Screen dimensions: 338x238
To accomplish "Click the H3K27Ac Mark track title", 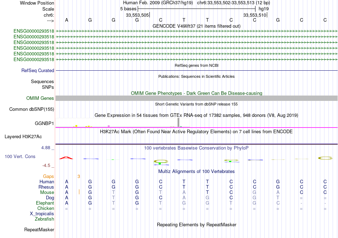I will pos(196,132).
